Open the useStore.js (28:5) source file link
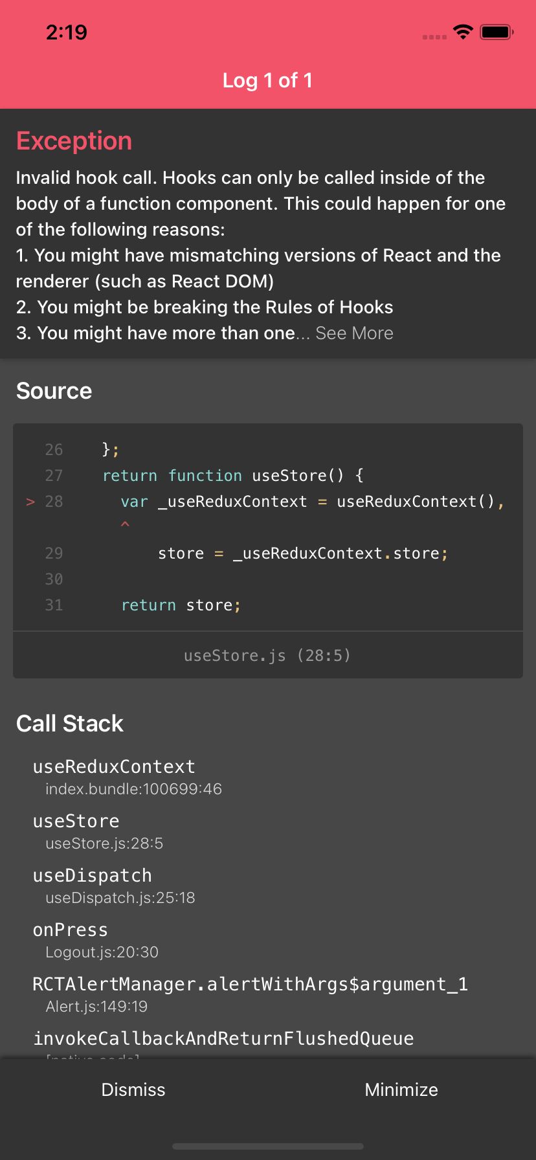The height and width of the screenshot is (1160, 536). (267, 655)
